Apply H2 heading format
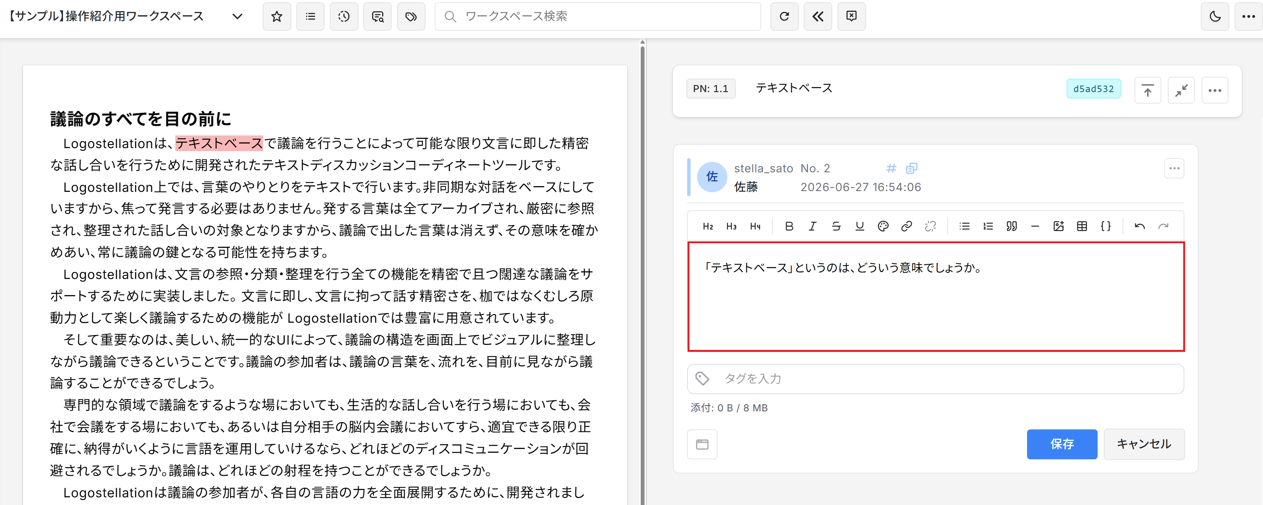This screenshot has height=505, width=1263. [708, 226]
